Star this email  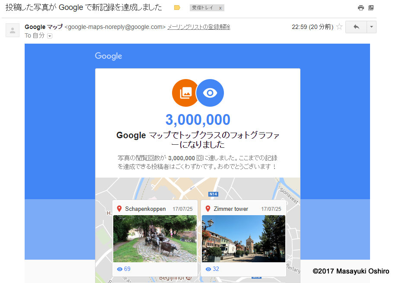coord(339,27)
